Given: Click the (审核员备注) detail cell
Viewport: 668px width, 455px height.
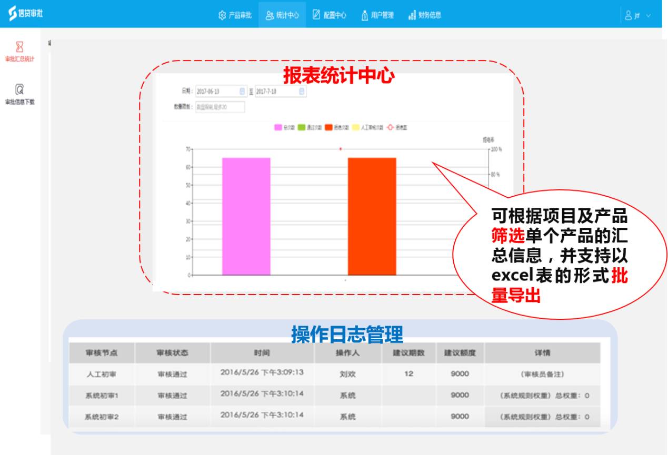Looking at the screenshot, I should pyautogui.click(x=543, y=375).
